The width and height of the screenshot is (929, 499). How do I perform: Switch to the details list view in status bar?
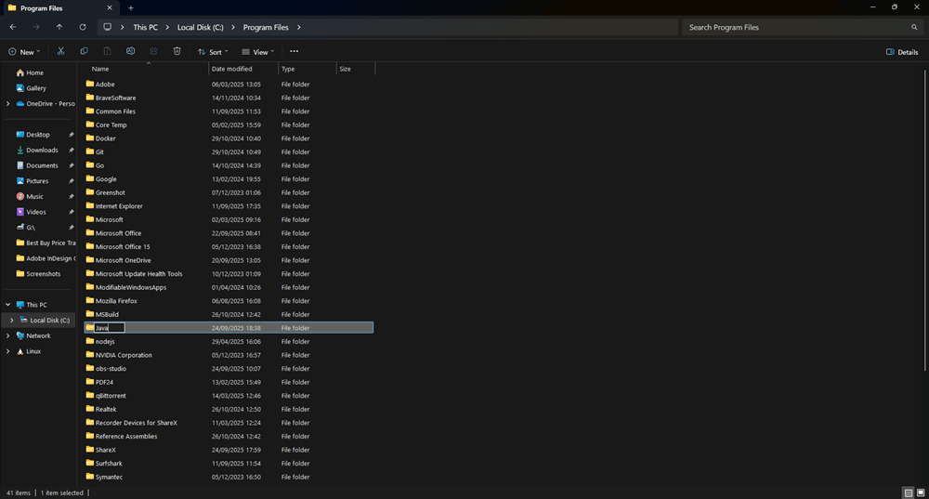coord(908,492)
